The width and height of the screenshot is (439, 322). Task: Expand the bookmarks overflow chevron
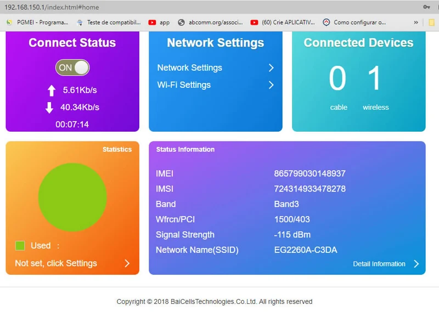(416, 22)
